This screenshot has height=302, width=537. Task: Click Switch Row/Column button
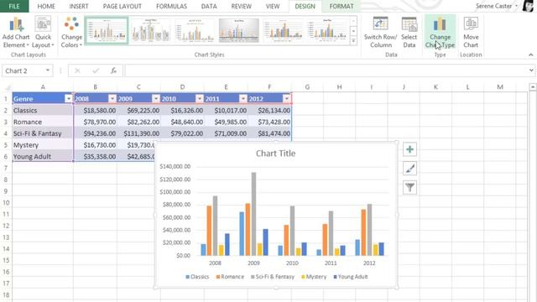[x=380, y=33]
